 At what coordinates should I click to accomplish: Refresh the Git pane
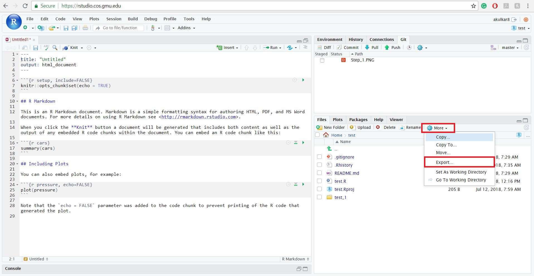[x=526, y=47]
